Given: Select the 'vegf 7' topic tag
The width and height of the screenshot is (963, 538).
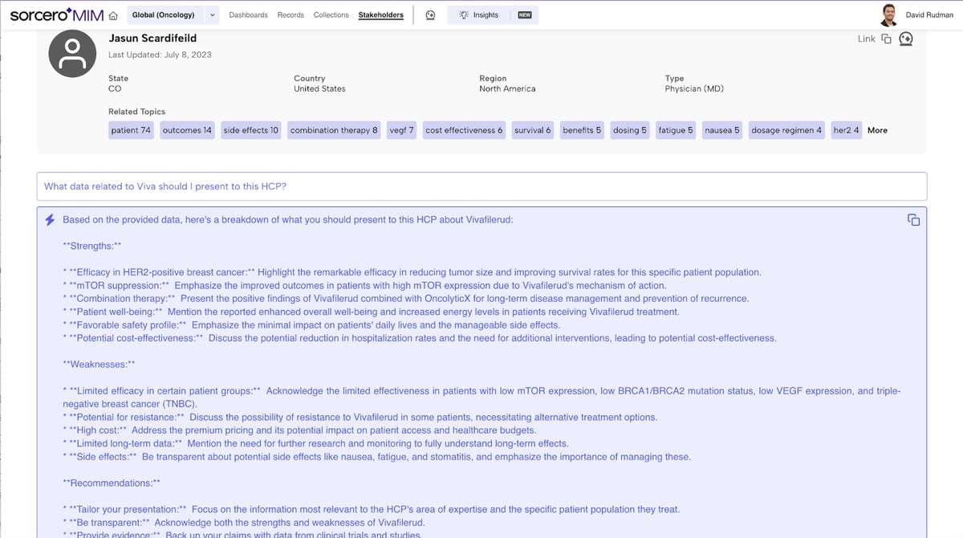Looking at the screenshot, I should point(401,130).
